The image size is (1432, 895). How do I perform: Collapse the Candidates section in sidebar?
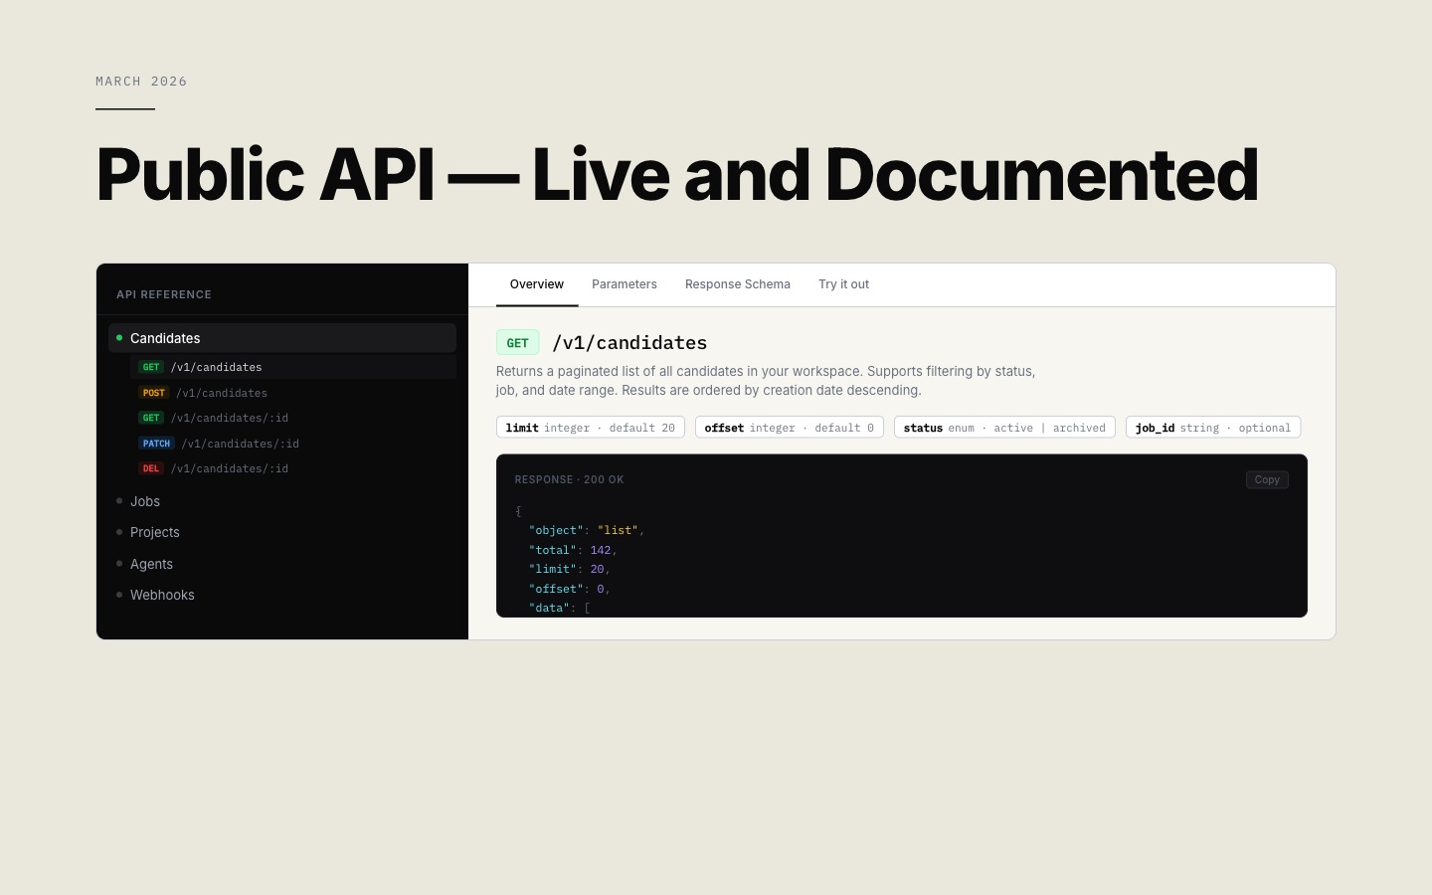click(x=282, y=338)
